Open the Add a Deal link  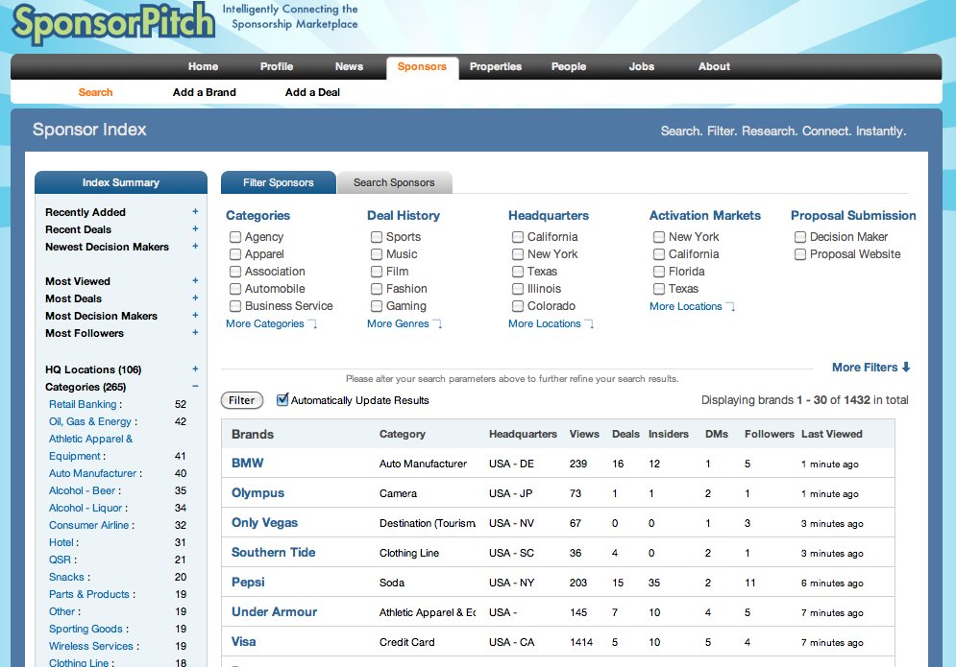point(313,92)
